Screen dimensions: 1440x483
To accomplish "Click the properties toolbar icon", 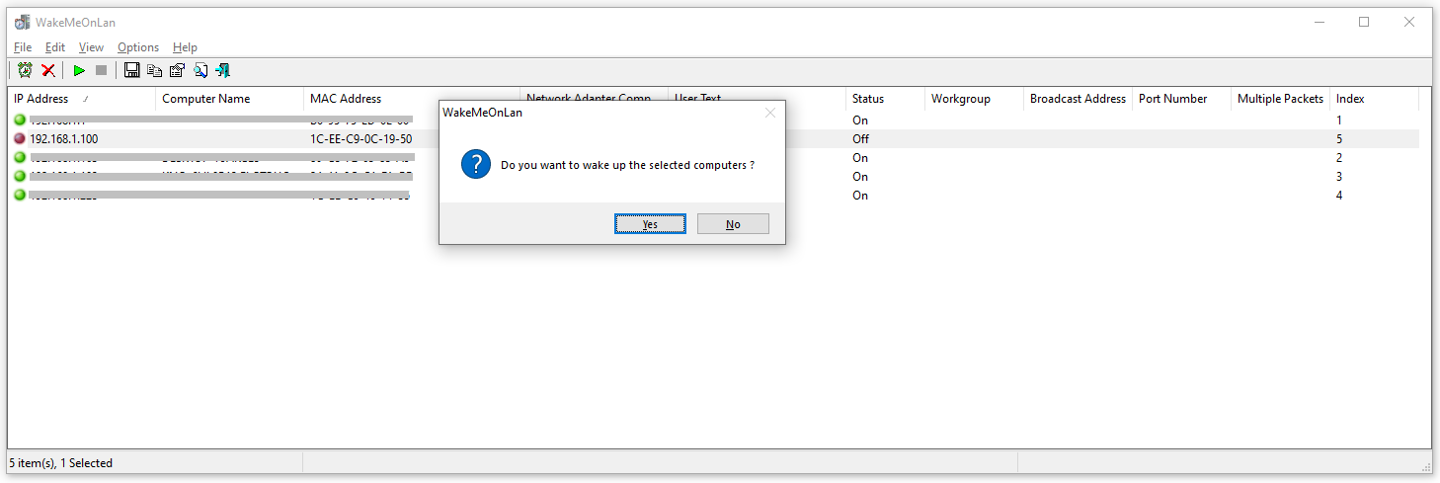I will (x=178, y=70).
